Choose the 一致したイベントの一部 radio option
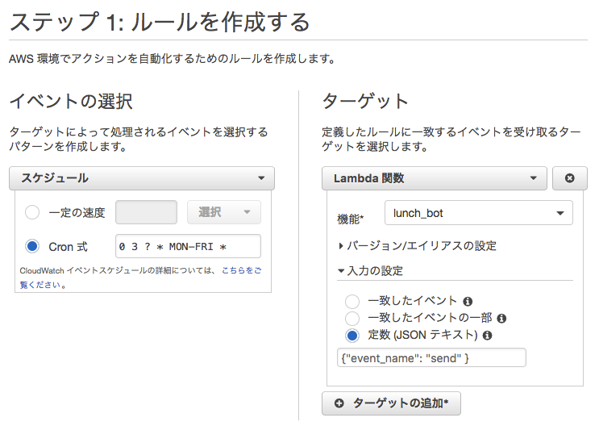This screenshot has width=599, height=426. (x=352, y=319)
